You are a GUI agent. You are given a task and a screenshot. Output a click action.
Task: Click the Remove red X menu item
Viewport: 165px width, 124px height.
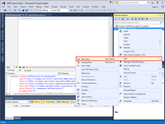[x=127, y=83]
